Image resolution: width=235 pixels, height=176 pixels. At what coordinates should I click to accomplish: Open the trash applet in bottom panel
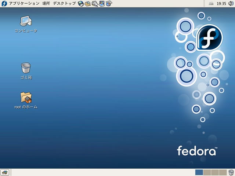(231, 172)
